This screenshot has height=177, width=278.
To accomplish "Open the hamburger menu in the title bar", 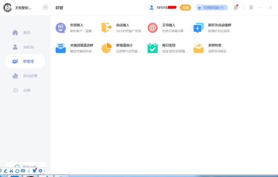I will tap(251, 7).
